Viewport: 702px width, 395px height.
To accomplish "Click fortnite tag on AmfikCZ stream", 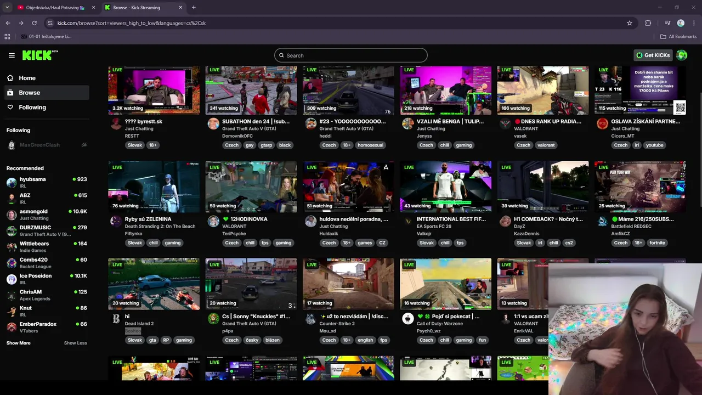I will [x=657, y=242].
